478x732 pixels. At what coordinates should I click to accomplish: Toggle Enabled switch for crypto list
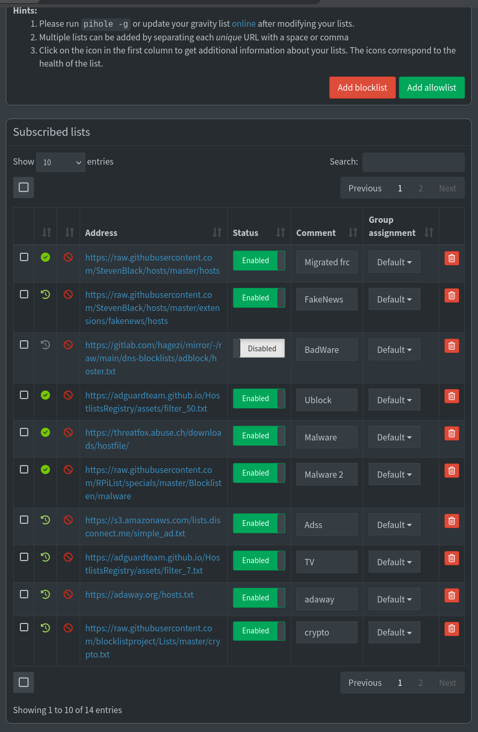pos(259,631)
